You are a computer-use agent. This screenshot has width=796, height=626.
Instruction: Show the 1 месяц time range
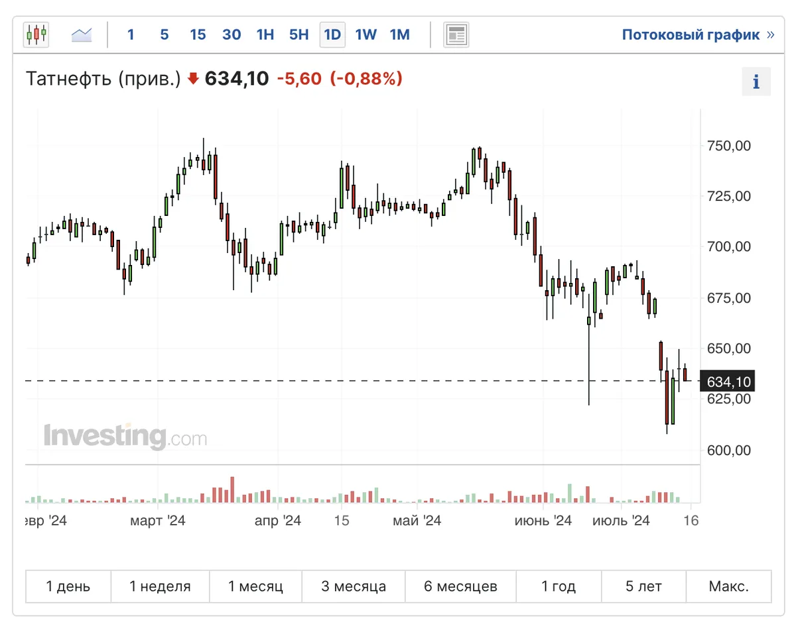coord(255,586)
